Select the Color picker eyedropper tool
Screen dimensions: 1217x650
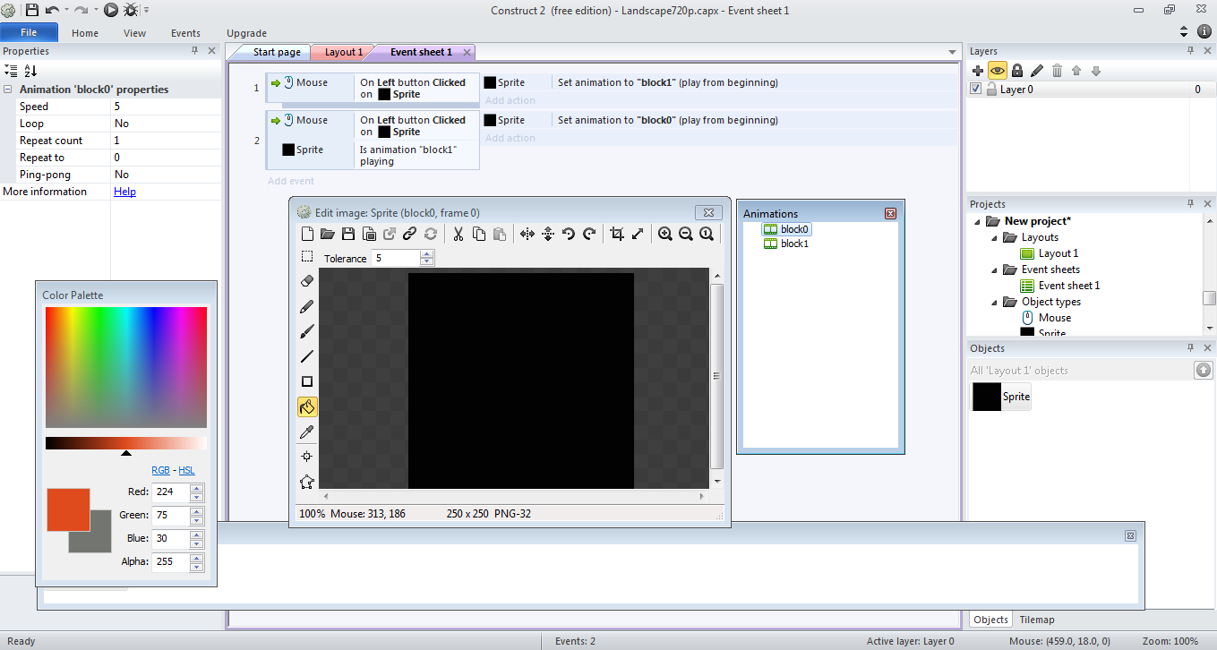point(307,432)
